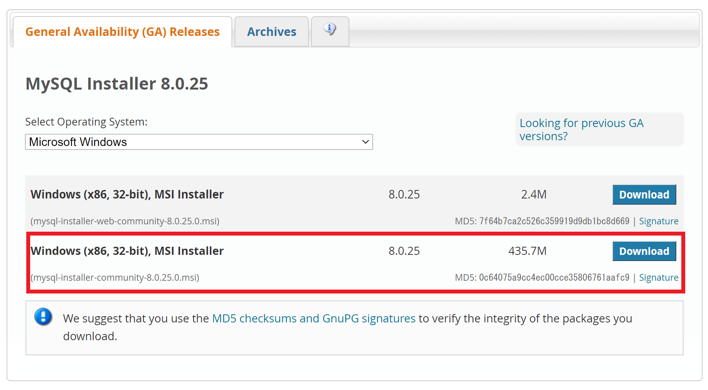The height and width of the screenshot is (390, 708).
Task: Click the blue exclamation notice icon
Action: (x=43, y=317)
